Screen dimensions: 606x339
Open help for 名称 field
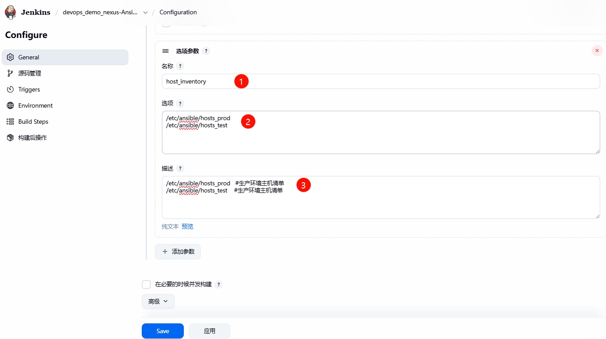point(180,66)
